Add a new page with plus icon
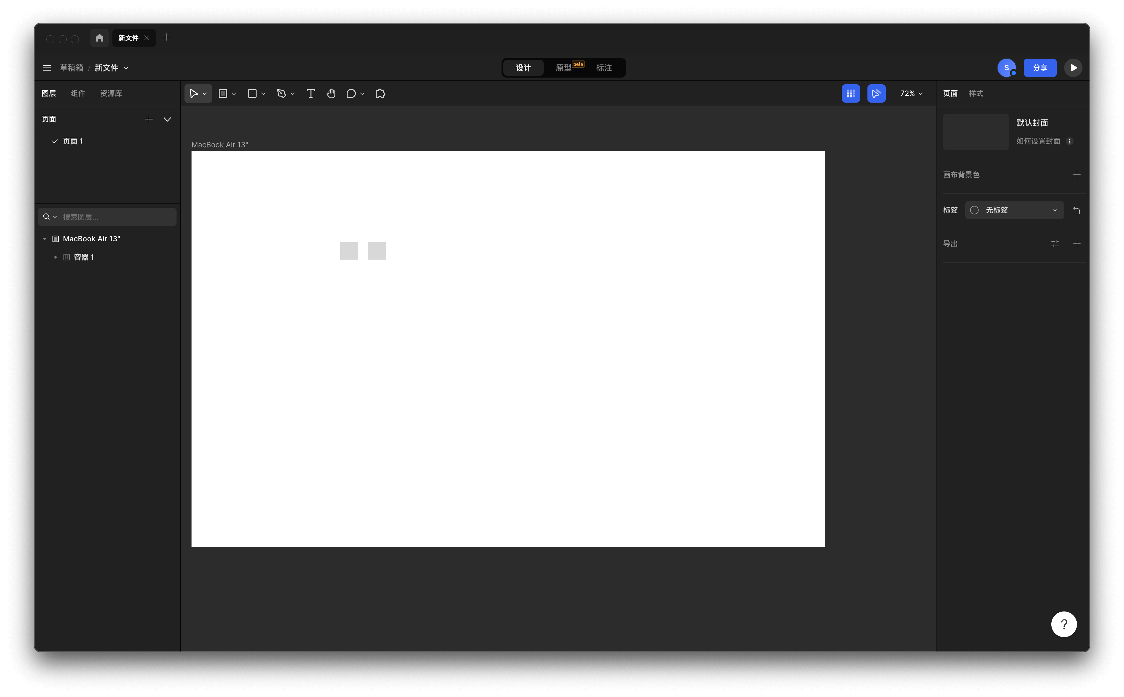This screenshot has height=697, width=1124. coord(149,119)
